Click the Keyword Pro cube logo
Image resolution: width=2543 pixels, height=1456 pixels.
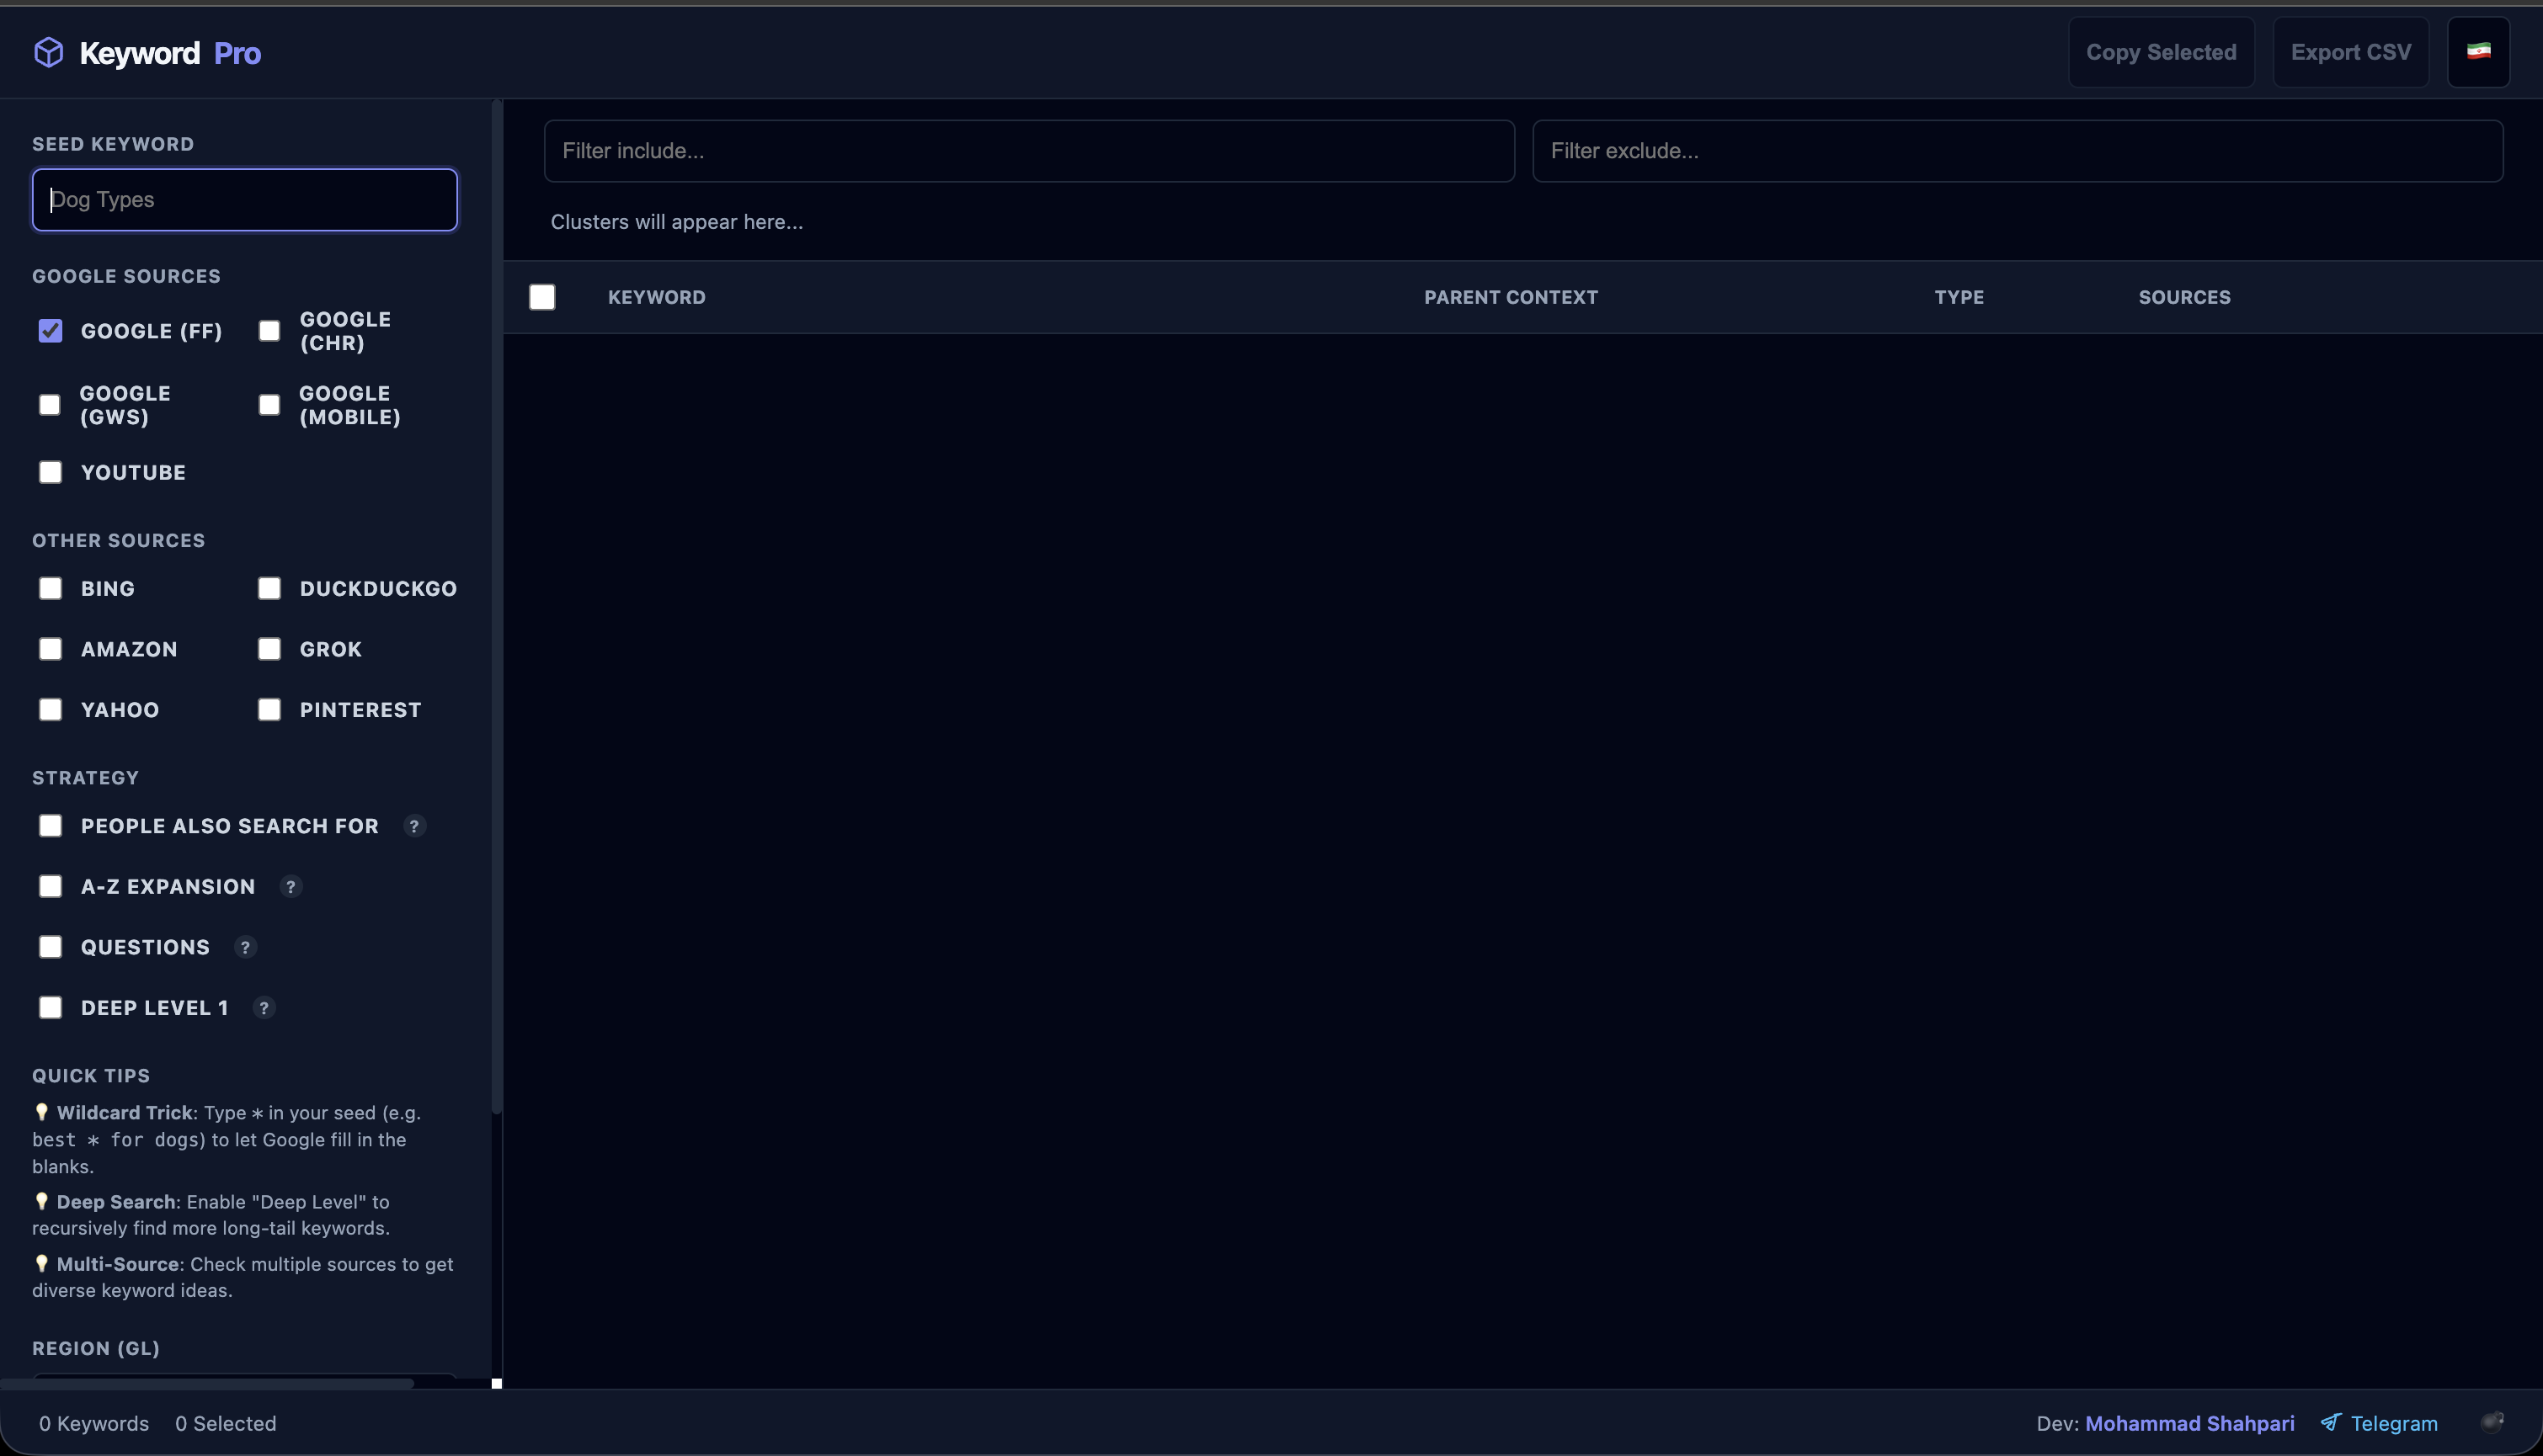coord(47,52)
